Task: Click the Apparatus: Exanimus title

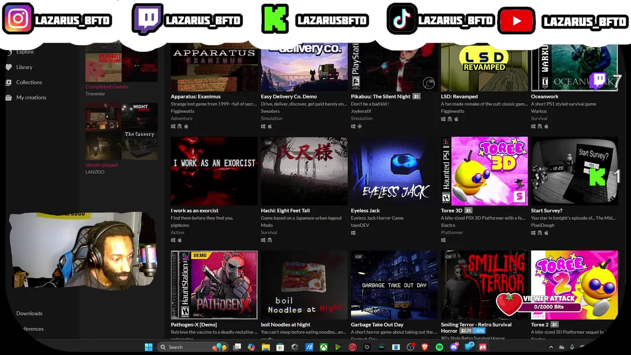Action: click(196, 97)
